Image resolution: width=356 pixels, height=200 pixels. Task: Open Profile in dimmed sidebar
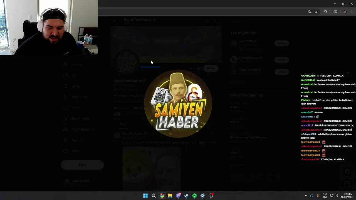(x=73, y=140)
